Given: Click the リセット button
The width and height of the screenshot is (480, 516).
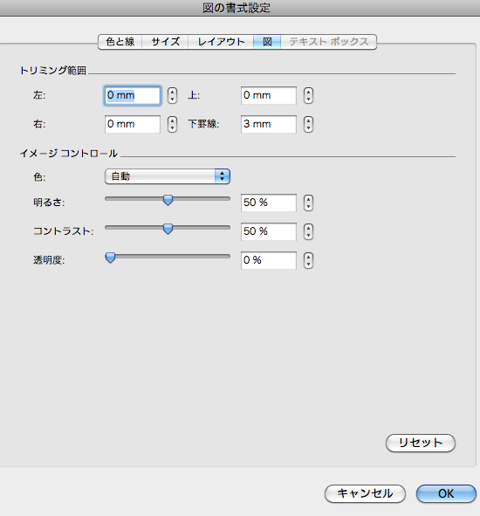Looking at the screenshot, I should coord(421,443).
